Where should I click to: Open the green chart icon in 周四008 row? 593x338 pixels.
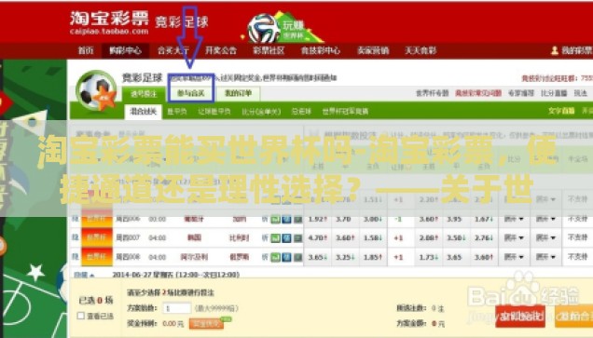pos(276,257)
